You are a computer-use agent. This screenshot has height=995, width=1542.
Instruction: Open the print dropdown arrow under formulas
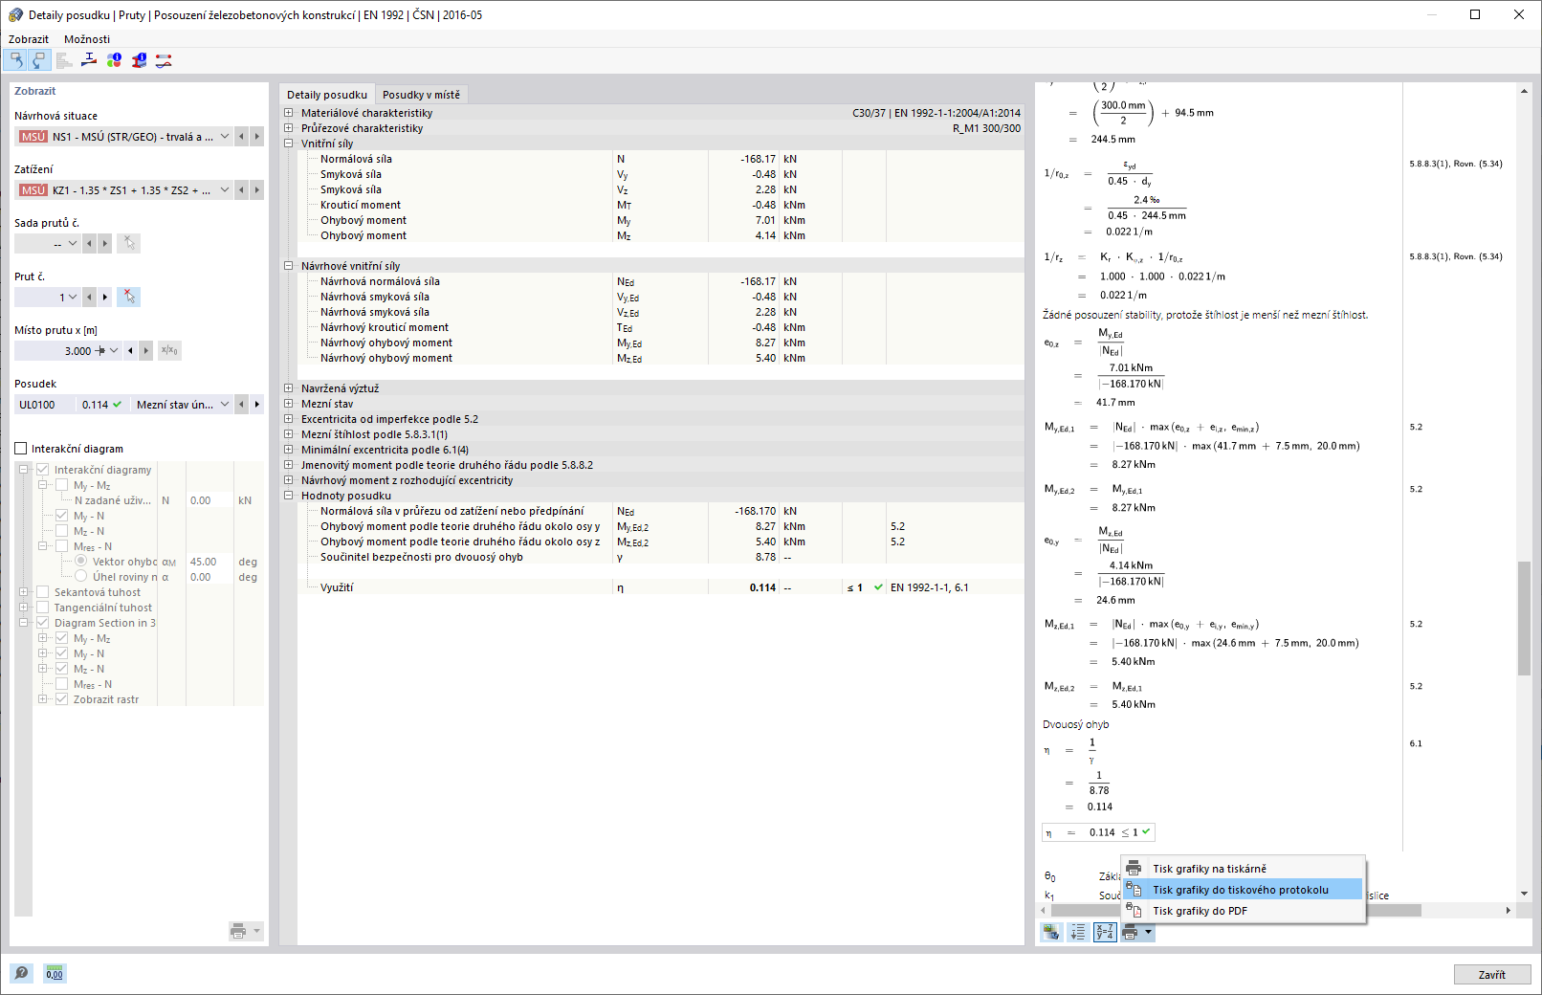[x=1149, y=932]
